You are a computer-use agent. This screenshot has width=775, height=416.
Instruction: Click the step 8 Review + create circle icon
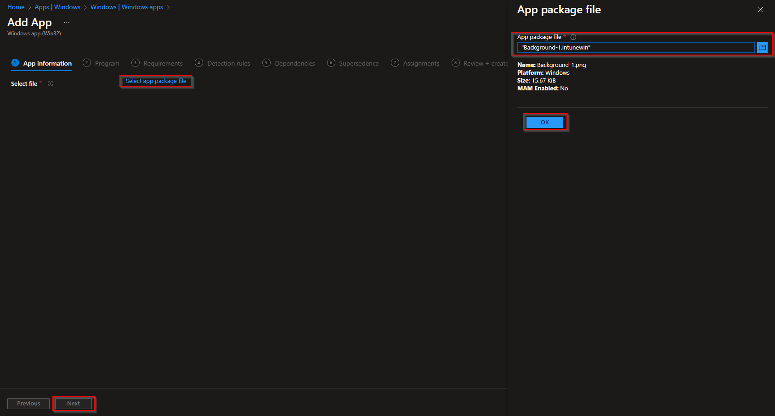[455, 63]
